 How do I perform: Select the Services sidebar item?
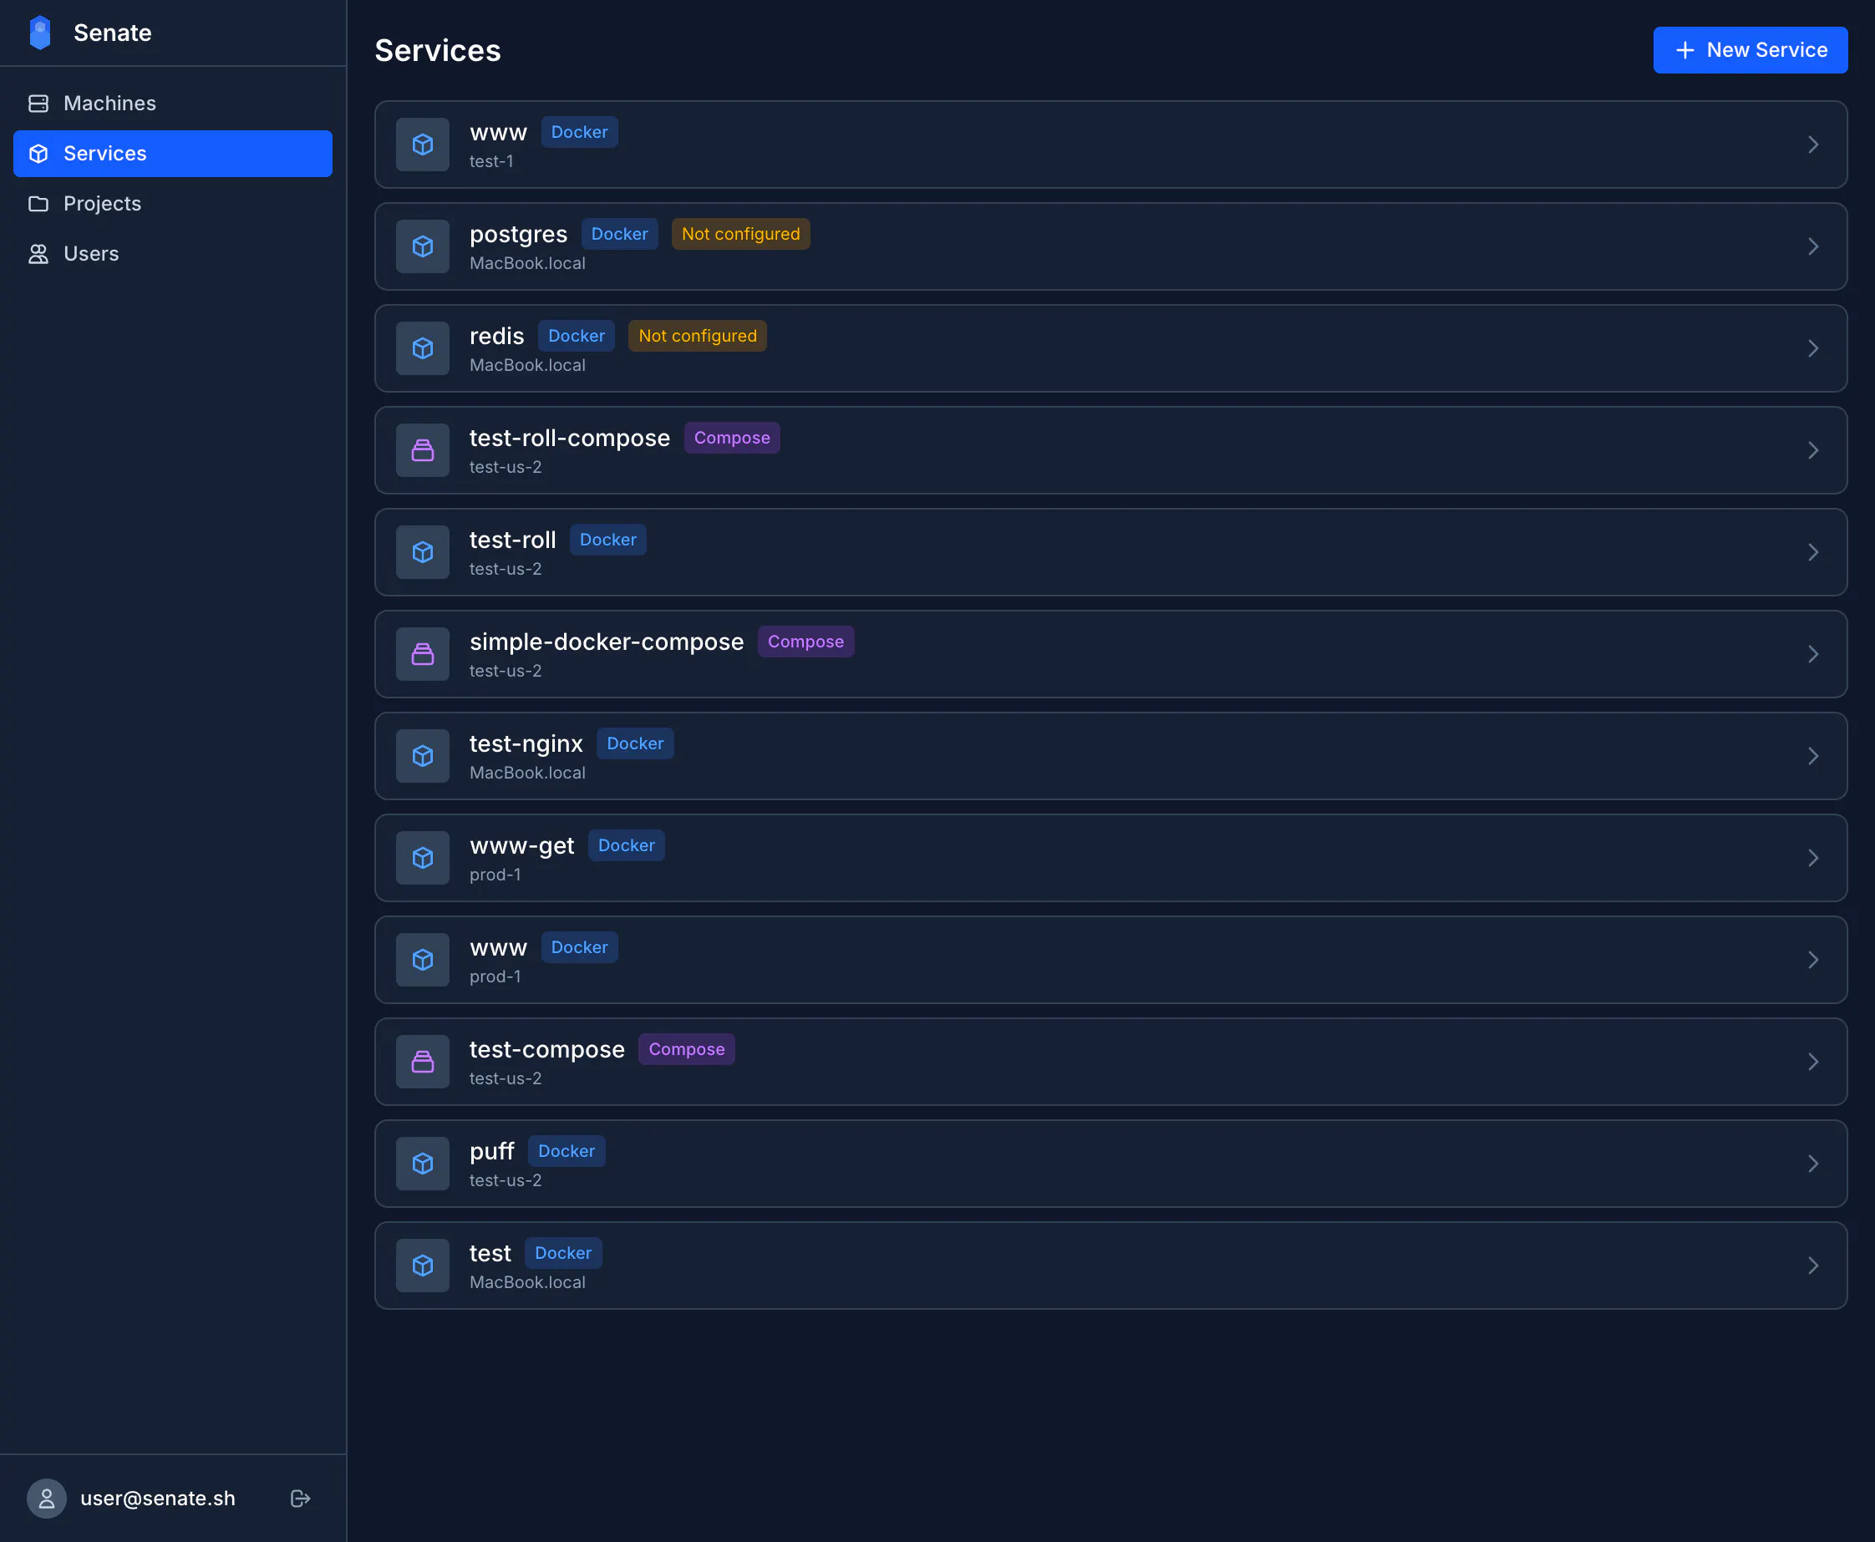coord(172,154)
